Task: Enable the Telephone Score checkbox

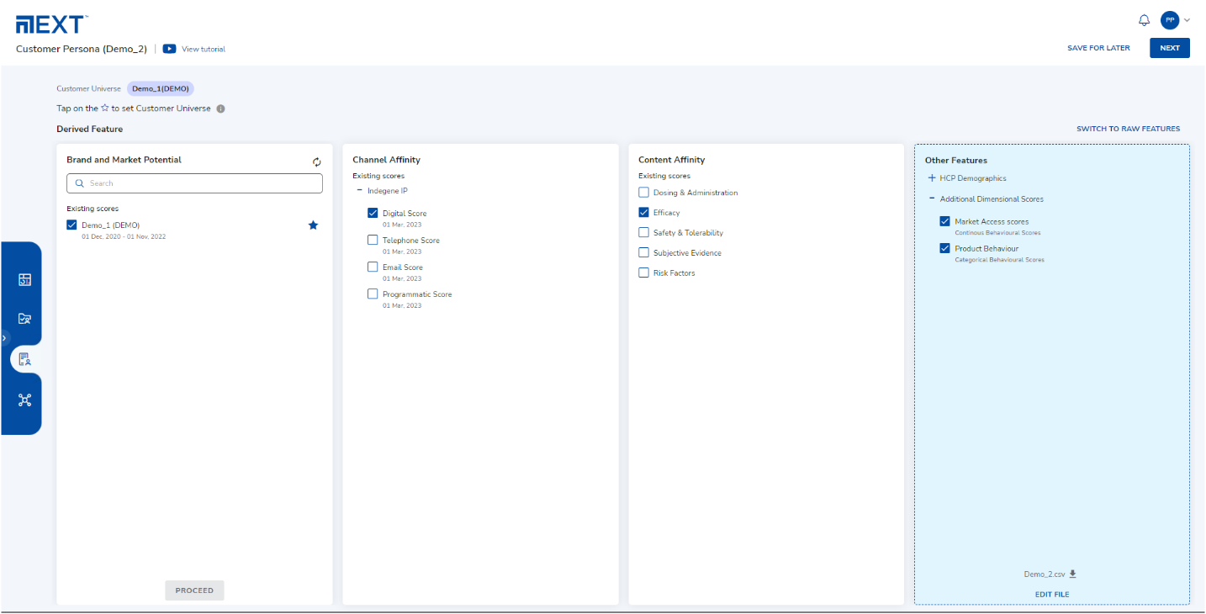Action: click(x=373, y=240)
